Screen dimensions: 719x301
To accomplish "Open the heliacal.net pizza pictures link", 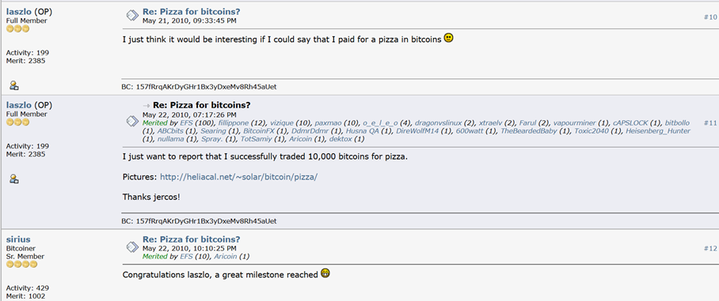I will [238, 177].
